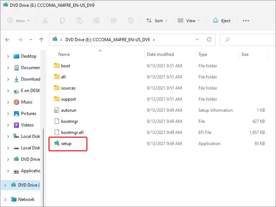Click the Setup Information type cell

click(x=216, y=110)
